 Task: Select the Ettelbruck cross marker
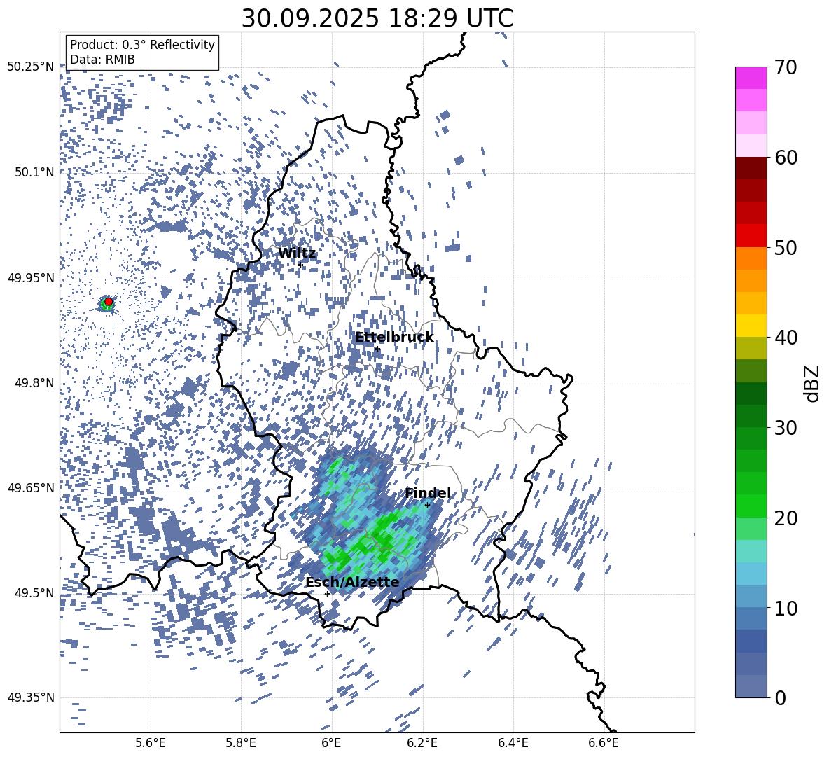(377, 349)
